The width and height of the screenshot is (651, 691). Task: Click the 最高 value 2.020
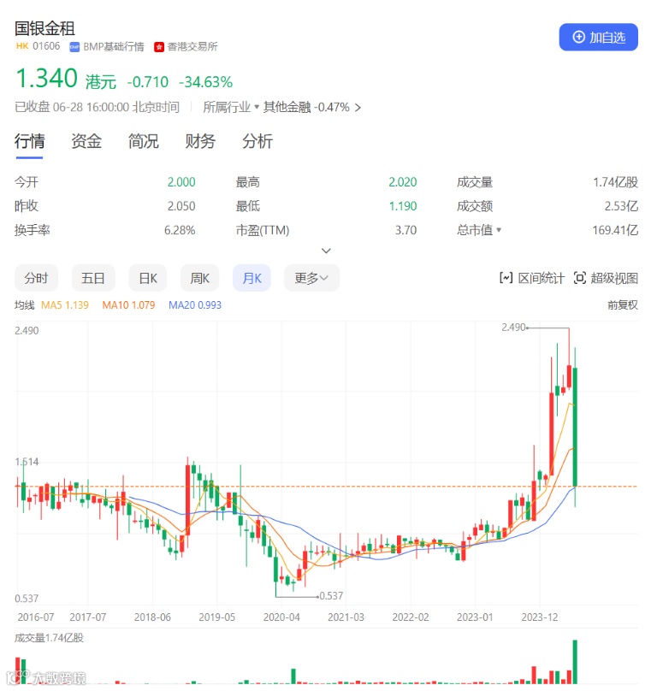click(x=402, y=182)
